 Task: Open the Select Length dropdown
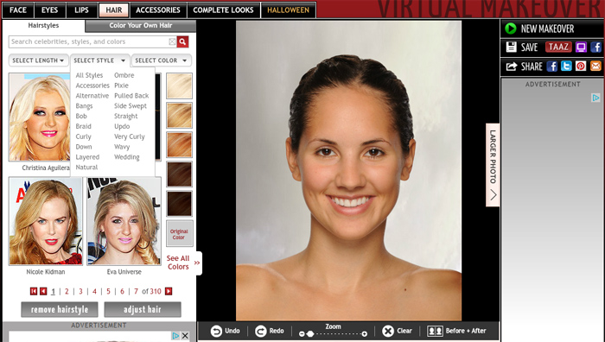(38, 60)
